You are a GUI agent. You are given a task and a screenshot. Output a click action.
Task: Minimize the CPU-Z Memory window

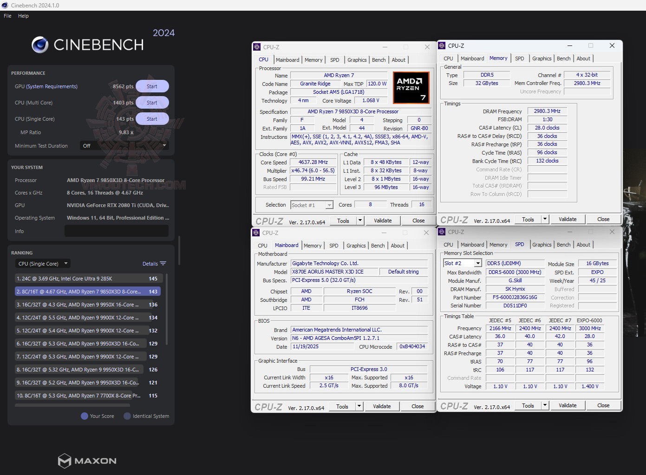569,46
